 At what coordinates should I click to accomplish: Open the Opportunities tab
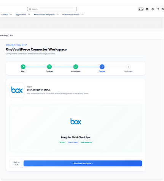click(x=21, y=15)
